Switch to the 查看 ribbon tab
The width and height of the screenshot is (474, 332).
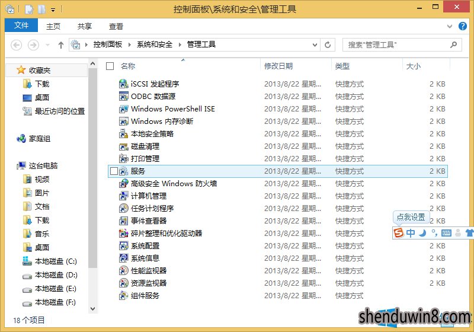[x=116, y=27]
